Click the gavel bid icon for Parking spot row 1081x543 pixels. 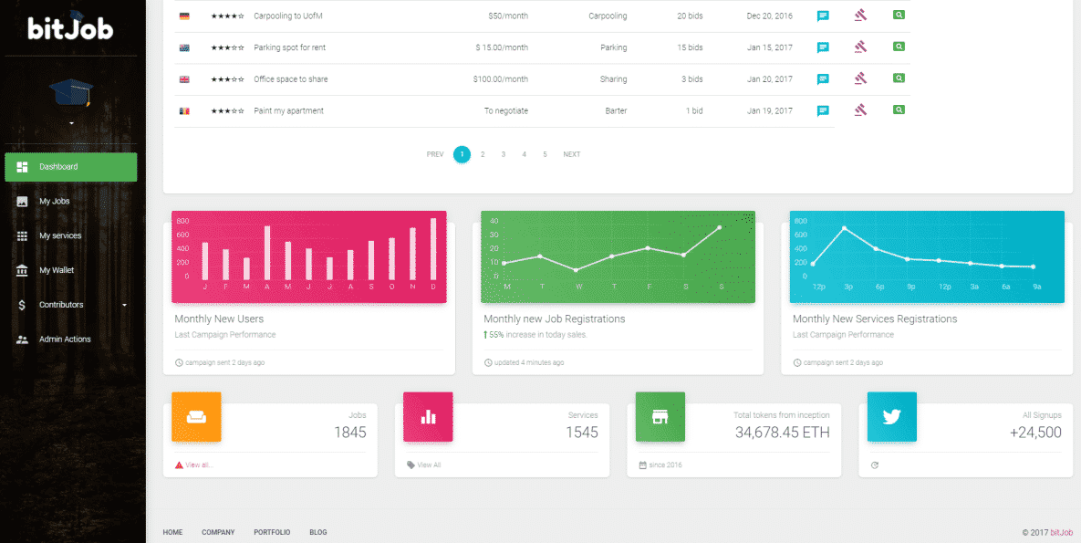pos(860,47)
